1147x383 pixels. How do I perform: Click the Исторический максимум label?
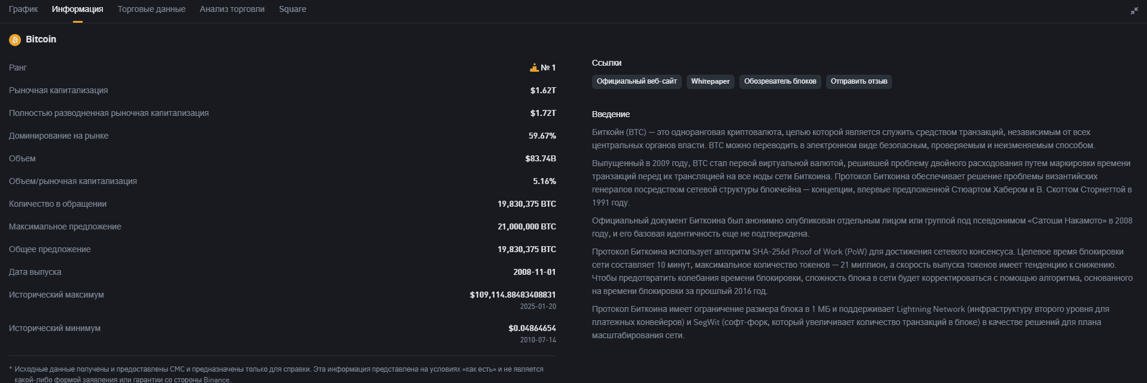pos(56,295)
